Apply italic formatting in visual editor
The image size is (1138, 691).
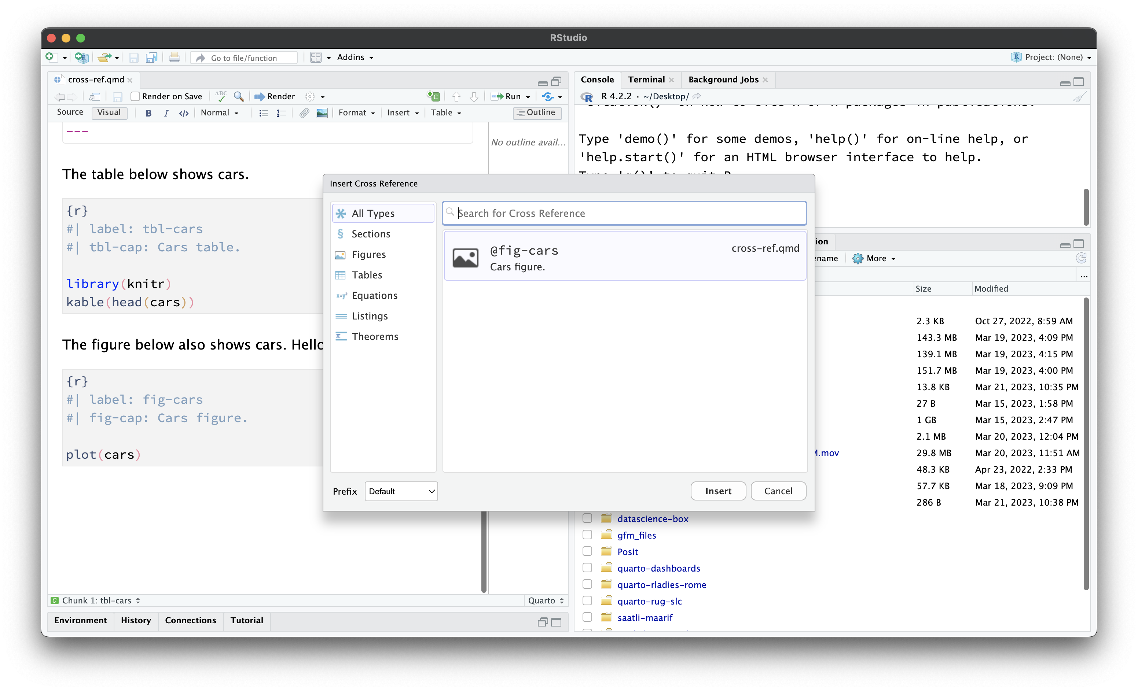pos(166,113)
